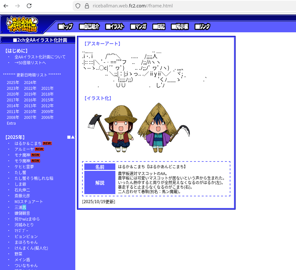This screenshot has height=270, width=296.
Task: Open the モナ魔神 entry
Action: click(x=22, y=155)
